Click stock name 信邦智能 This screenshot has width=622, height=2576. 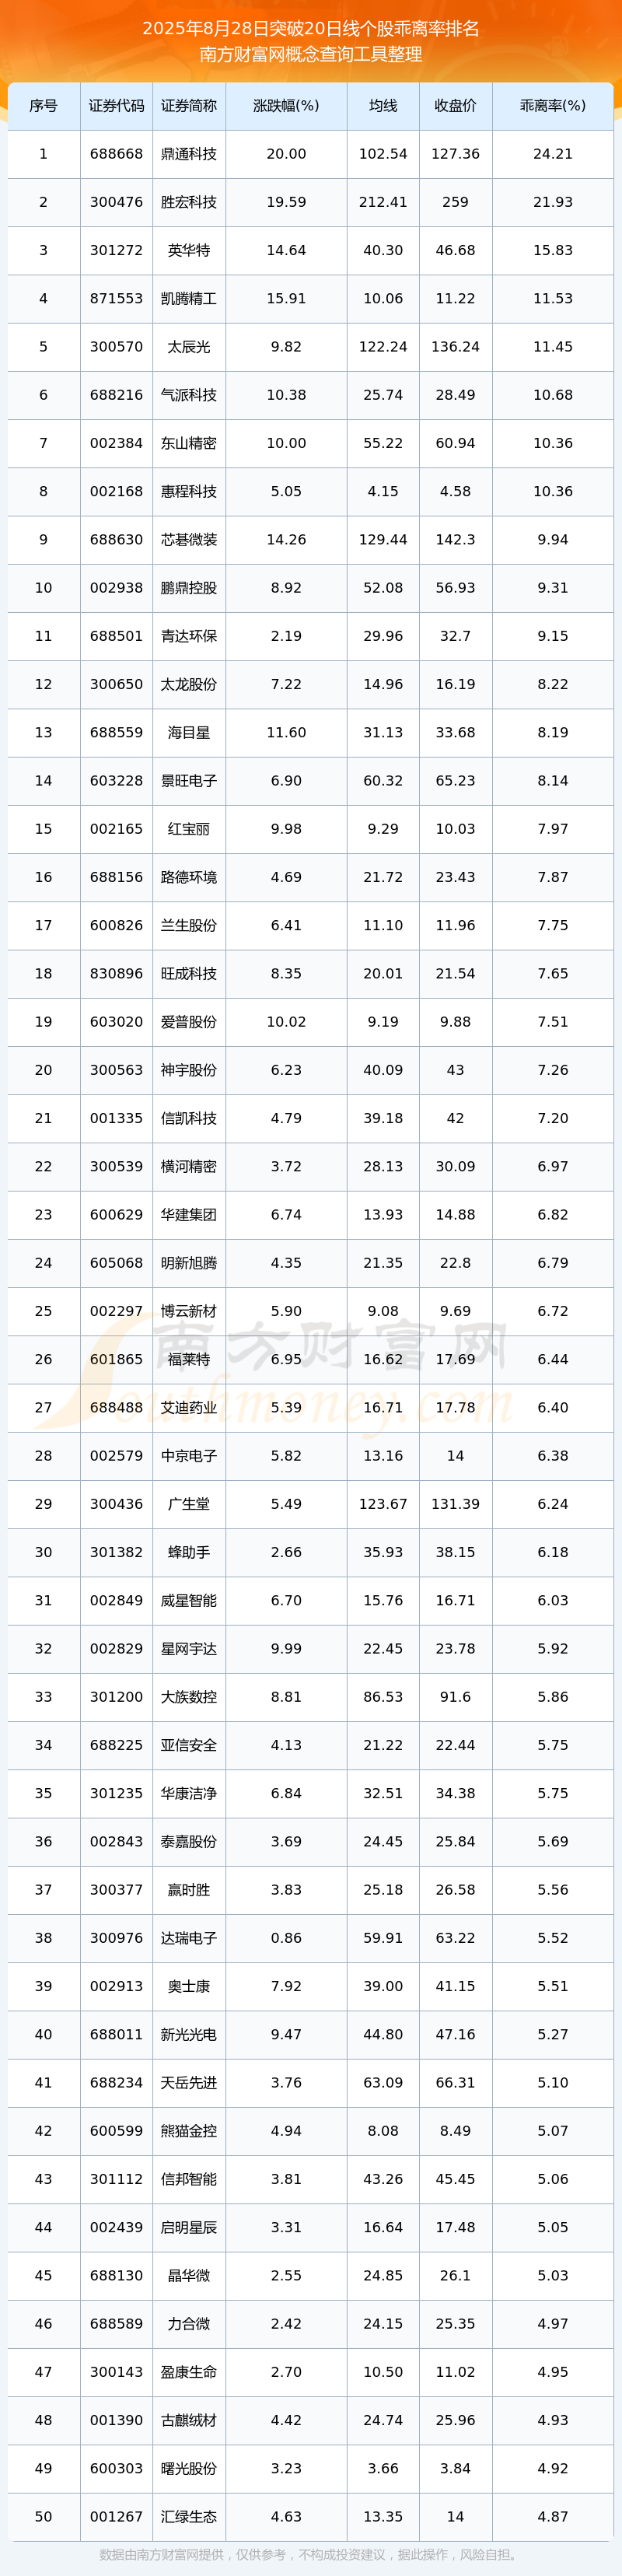pos(189,2179)
